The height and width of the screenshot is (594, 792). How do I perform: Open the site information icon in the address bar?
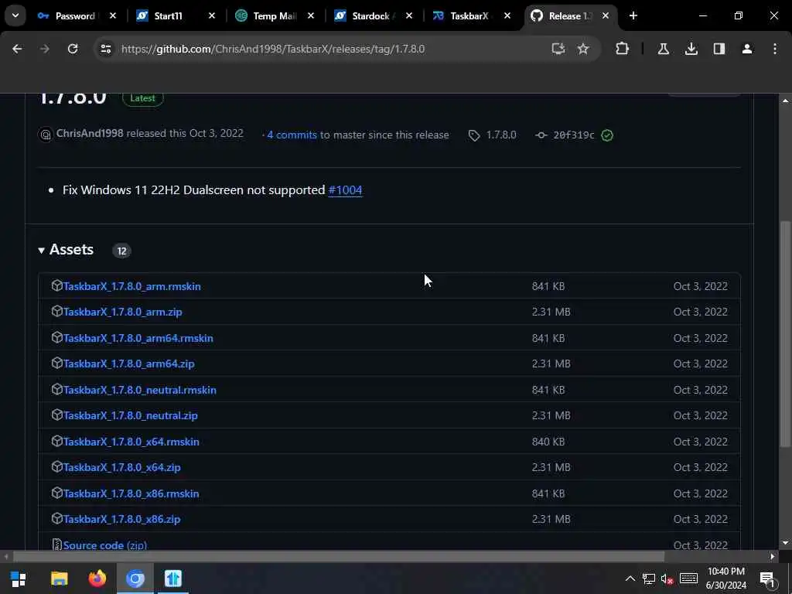(x=105, y=49)
